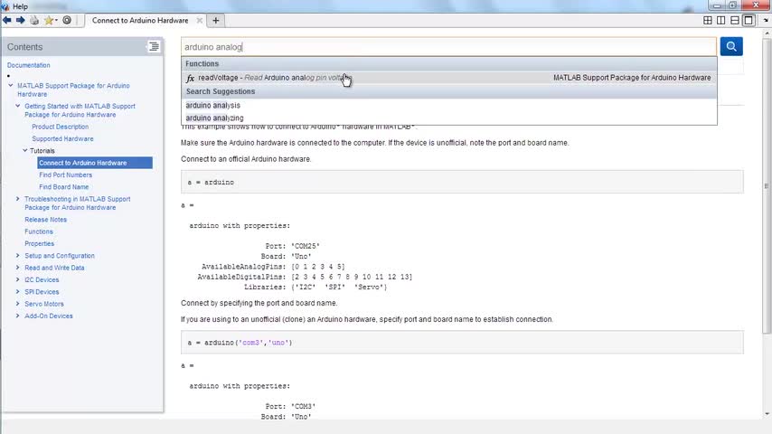Collapse the Tutorials node arrow
This screenshot has width=772, height=434.
(x=25, y=151)
